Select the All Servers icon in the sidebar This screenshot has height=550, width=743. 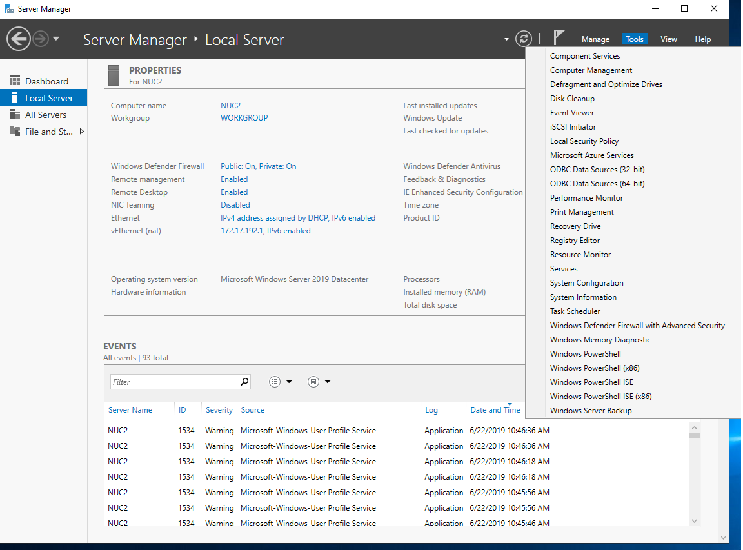pyautogui.click(x=15, y=114)
